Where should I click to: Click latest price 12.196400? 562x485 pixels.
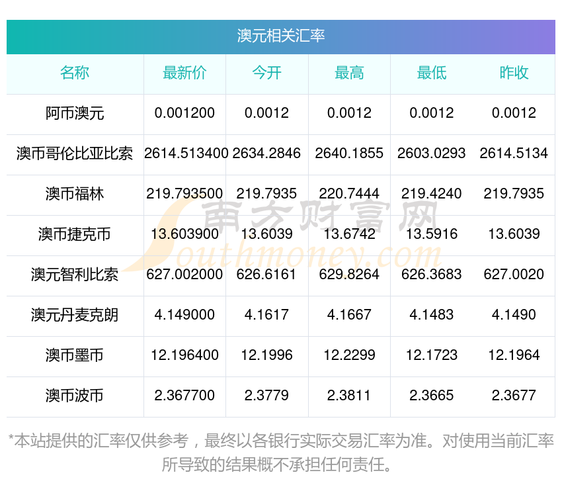pos(184,355)
